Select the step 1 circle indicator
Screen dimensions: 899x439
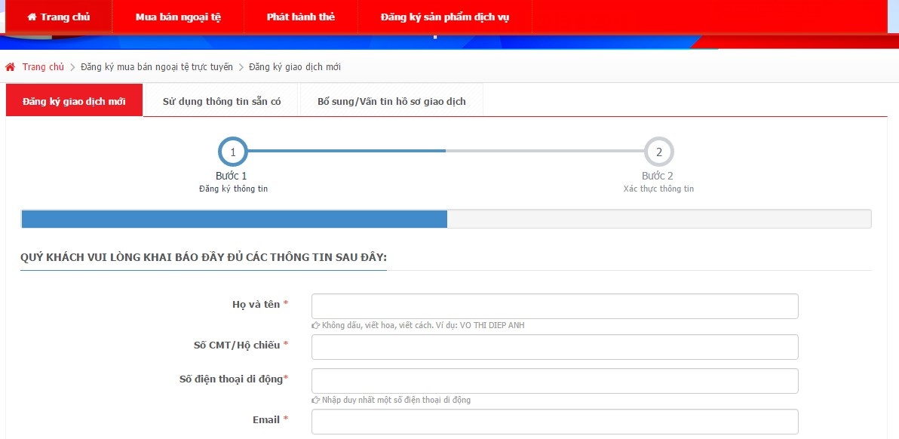(x=232, y=152)
